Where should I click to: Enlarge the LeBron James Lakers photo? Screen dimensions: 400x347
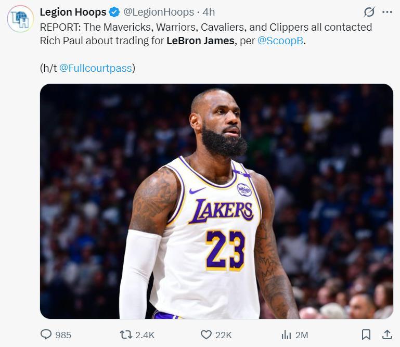(x=216, y=201)
